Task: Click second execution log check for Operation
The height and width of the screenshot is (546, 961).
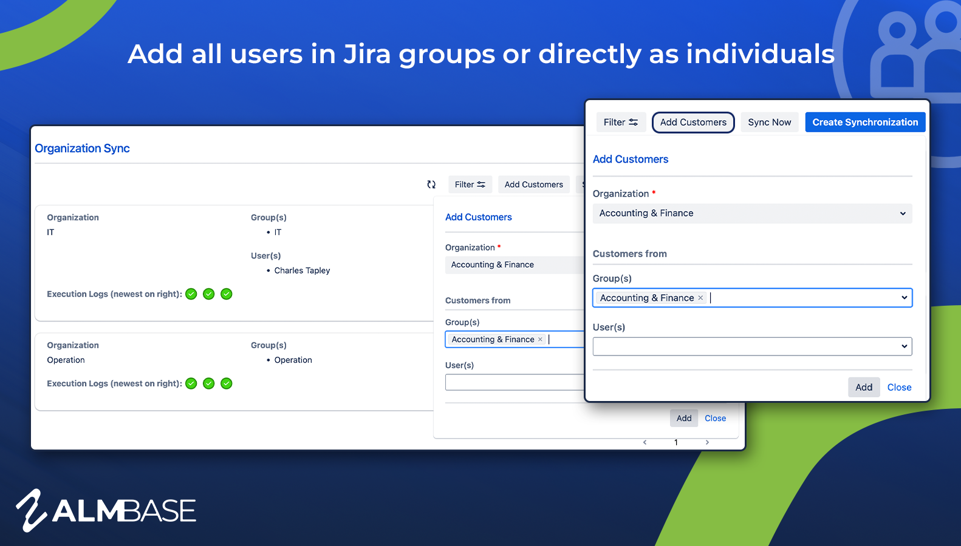Action: pos(209,383)
